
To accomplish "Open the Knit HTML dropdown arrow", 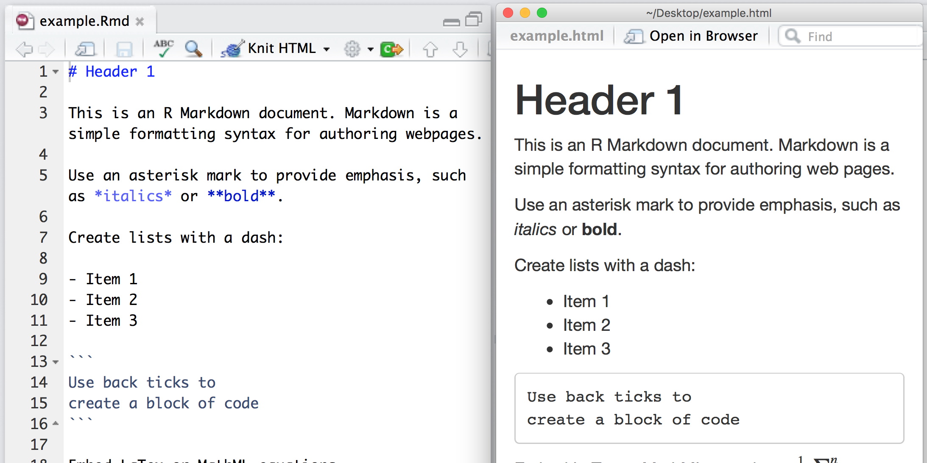I will (x=327, y=49).
